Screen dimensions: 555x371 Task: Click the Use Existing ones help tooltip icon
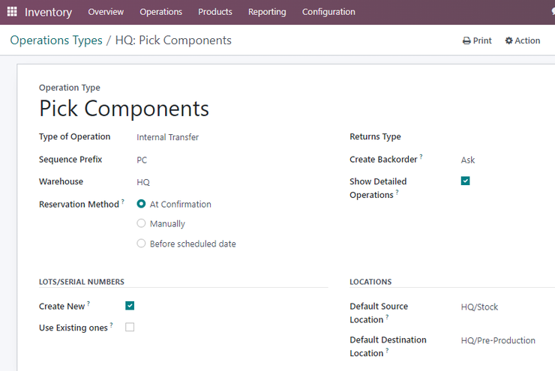(111, 325)
